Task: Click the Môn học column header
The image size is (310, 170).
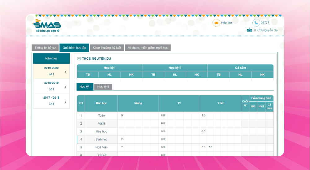Action: click(101, 103)
